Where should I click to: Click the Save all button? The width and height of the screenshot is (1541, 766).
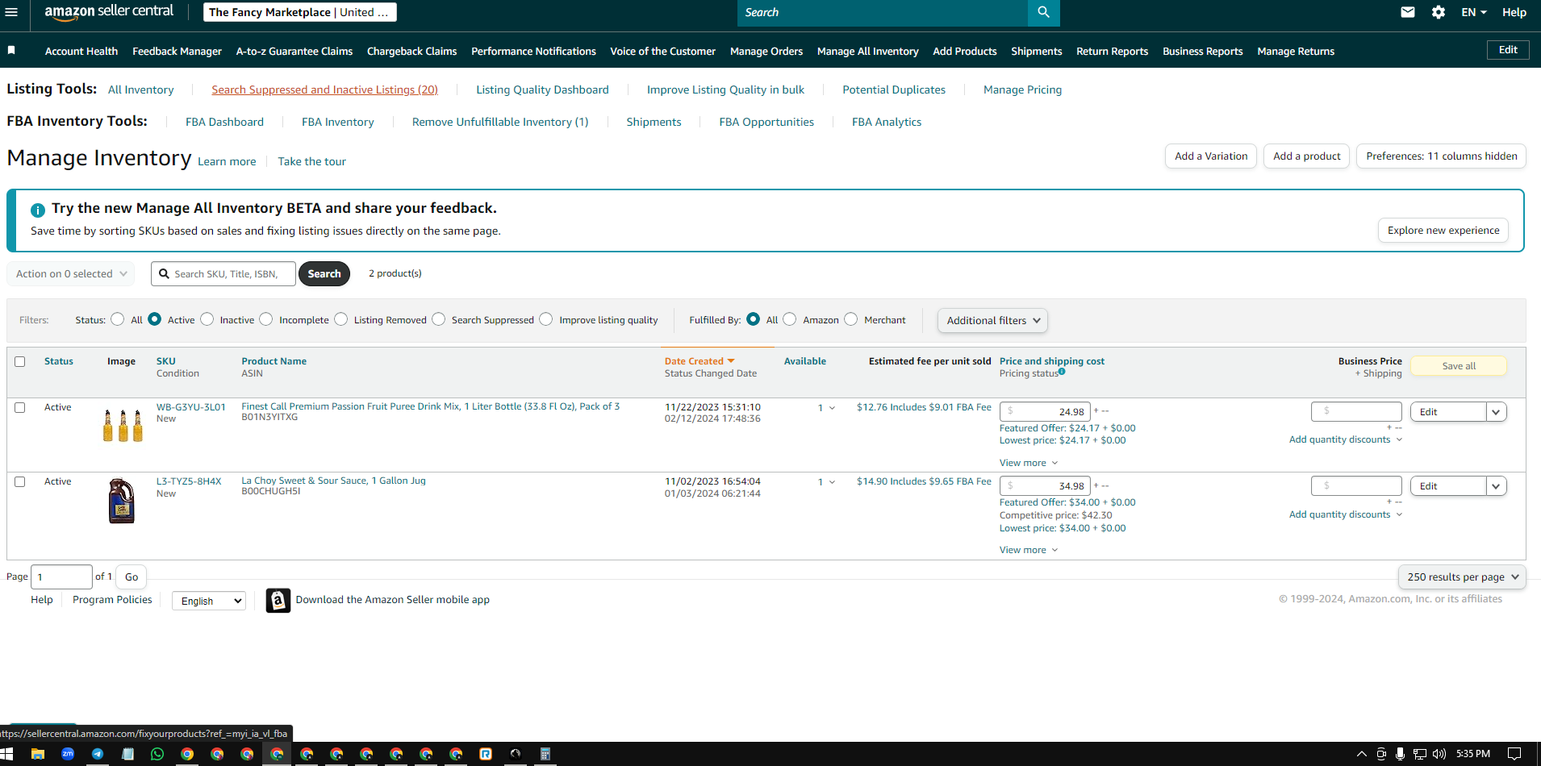(1459, 366)
